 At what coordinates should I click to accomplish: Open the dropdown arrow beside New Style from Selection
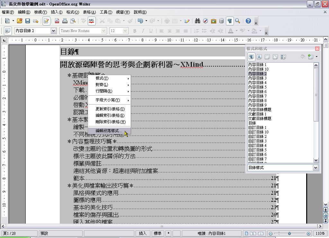(316, 56)
